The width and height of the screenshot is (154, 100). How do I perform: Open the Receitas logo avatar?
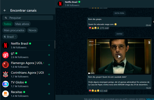coord(5,94)
